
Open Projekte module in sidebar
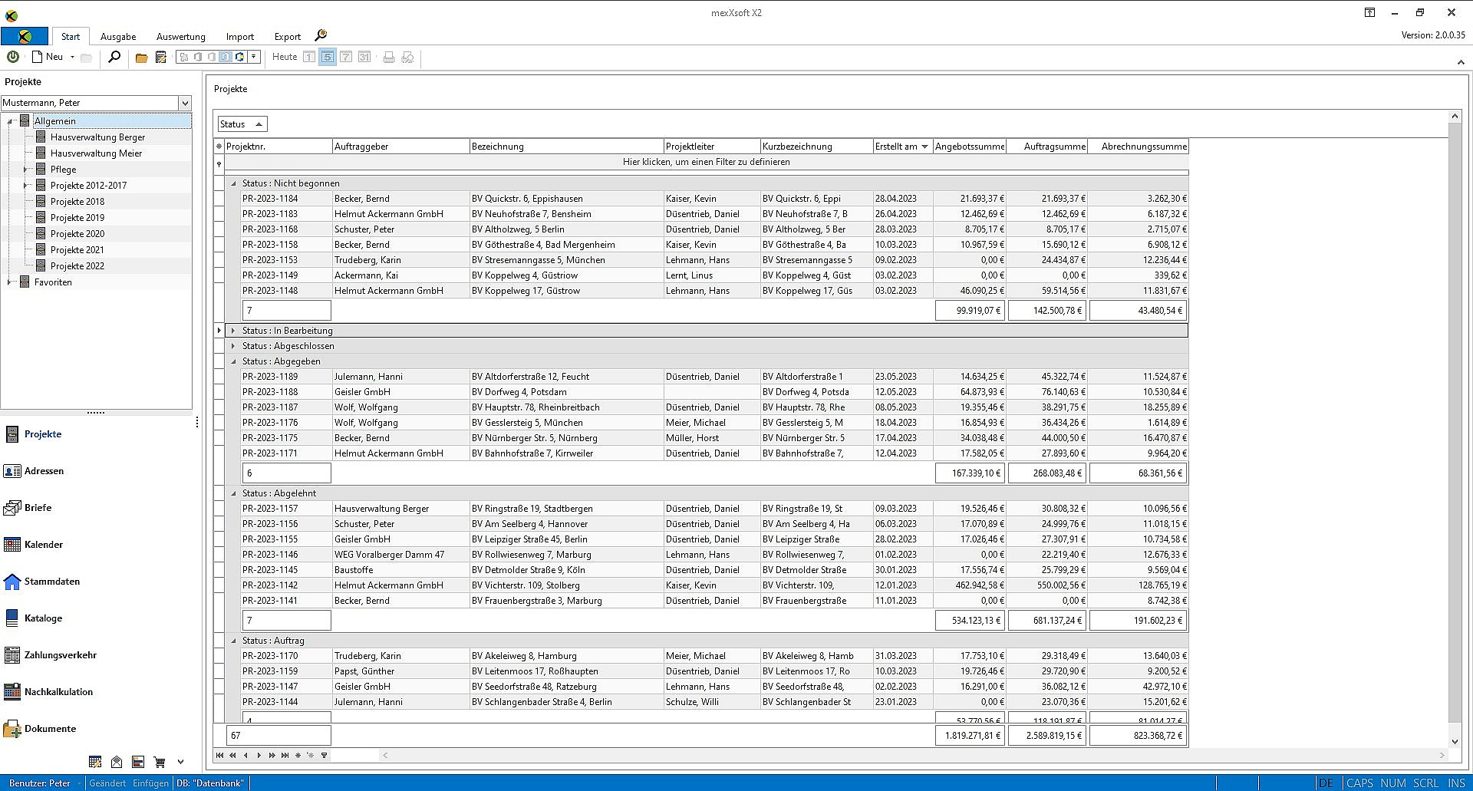tap(34, 434)
